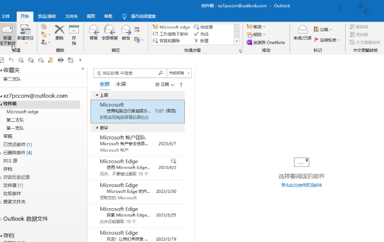Open the Microsoft Edge email dated 2023/5/30
The width and height of the screenshot is (384, 242).
pyautogui.click(x=138, y=192)
